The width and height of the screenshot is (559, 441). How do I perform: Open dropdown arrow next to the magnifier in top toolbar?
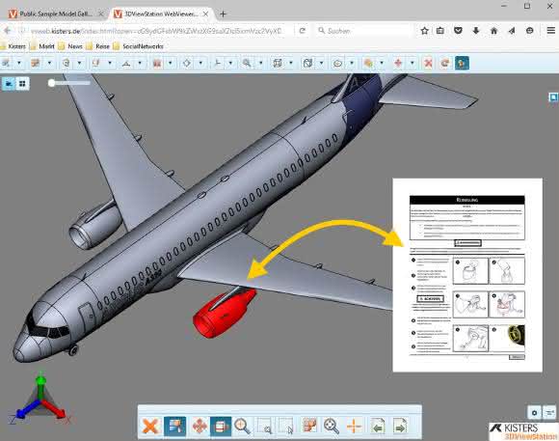(x=261, y=63)
